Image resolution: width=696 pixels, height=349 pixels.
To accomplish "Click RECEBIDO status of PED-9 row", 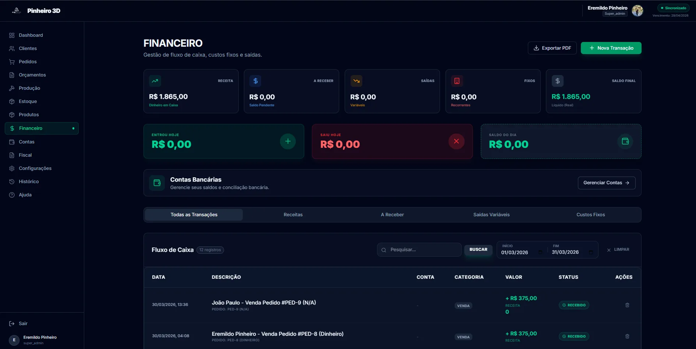I will coord(574,305).
